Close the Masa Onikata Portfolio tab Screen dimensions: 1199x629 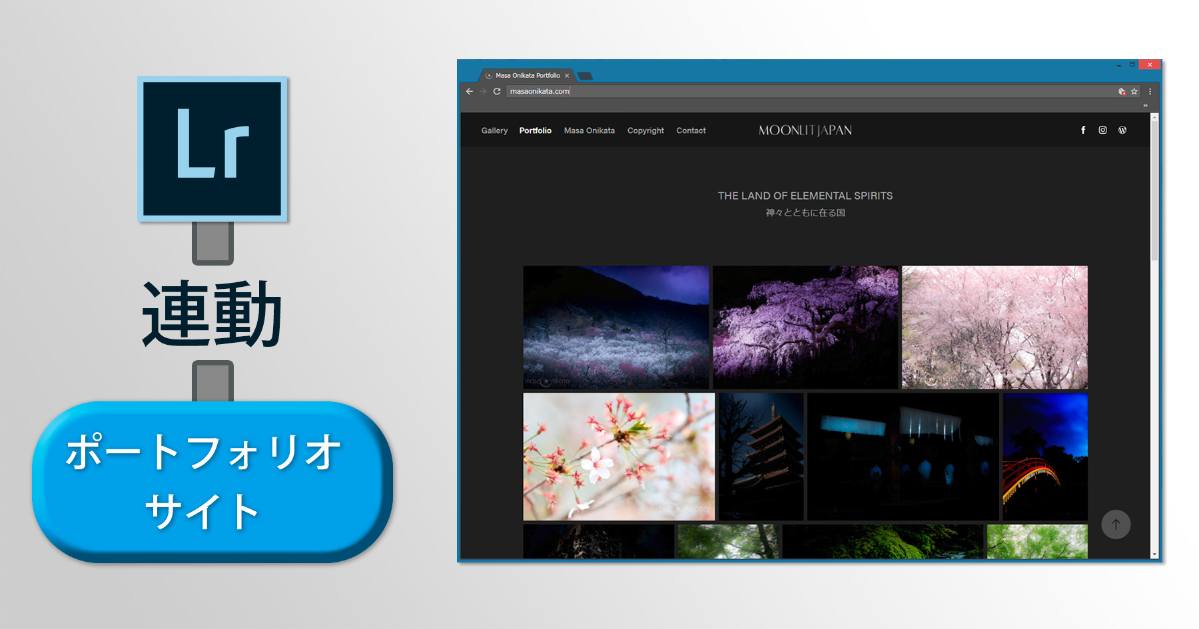567,75
